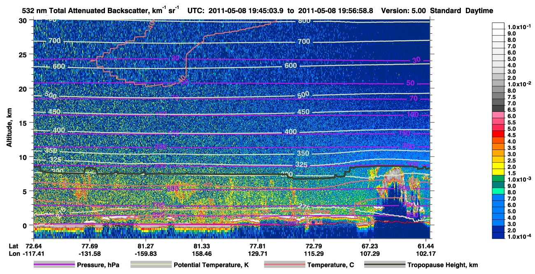Click the 'Potential Temperature, K' legend text
The width and height of the screenshot is (535, 274).
(211, 265)
